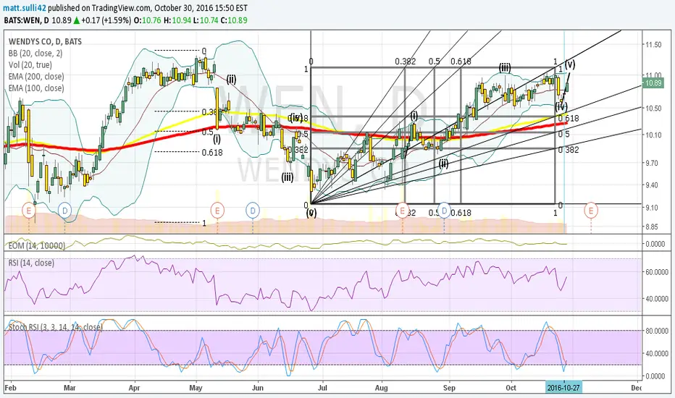Click the 11.00 price axis label

[653, 75]
